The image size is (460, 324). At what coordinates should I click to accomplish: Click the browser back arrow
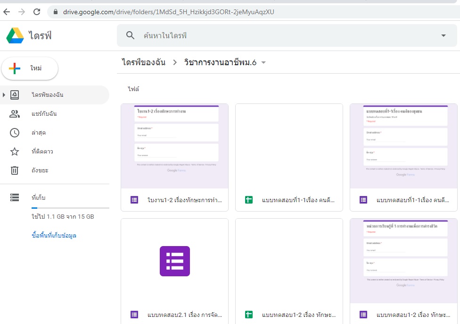coord(7,11)
